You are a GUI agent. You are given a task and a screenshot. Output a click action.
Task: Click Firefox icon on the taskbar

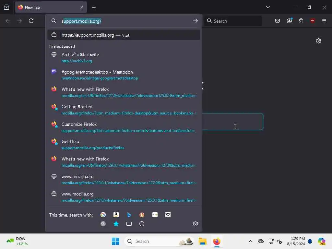point(217,241)
